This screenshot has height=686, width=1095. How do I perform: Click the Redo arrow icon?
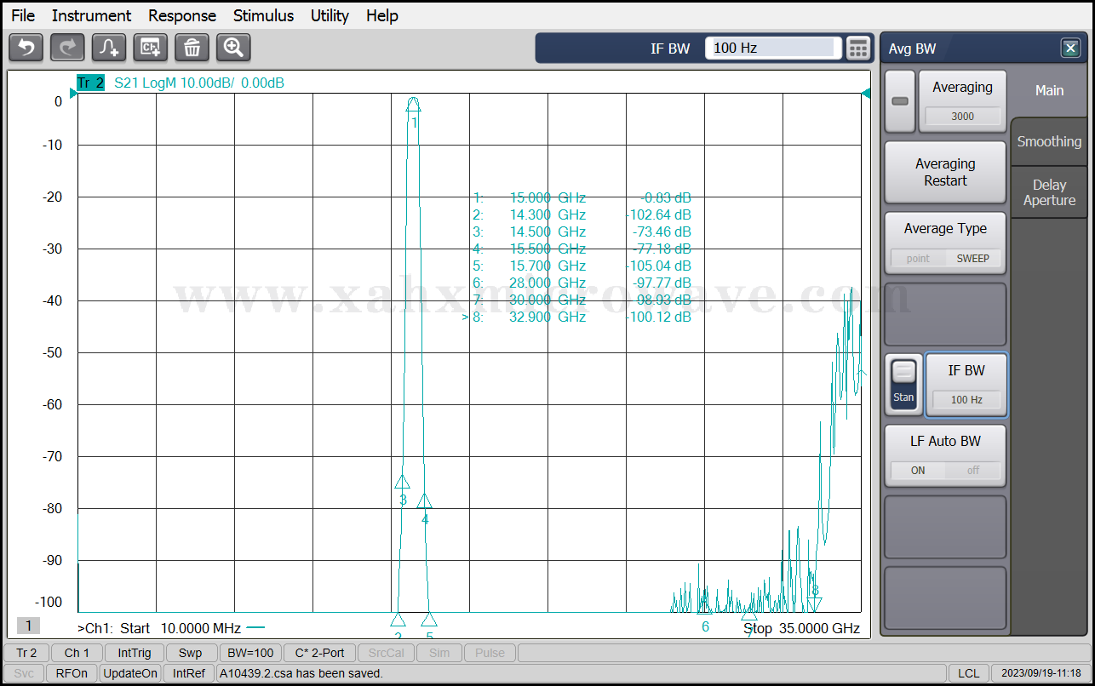67,48
